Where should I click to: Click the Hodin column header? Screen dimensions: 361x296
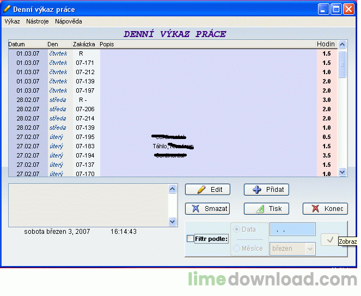click(x=326, y=44)
